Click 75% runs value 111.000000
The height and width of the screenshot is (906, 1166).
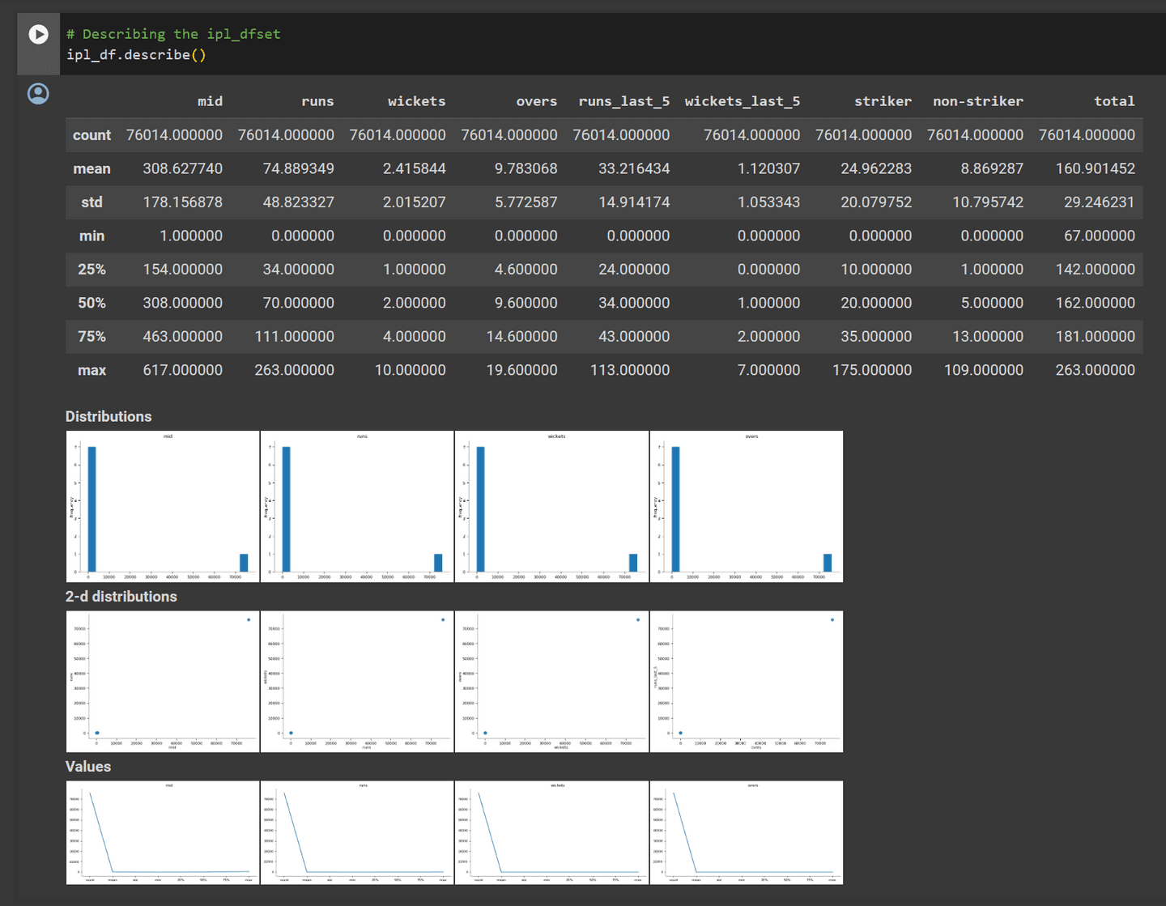click(294, 337)
